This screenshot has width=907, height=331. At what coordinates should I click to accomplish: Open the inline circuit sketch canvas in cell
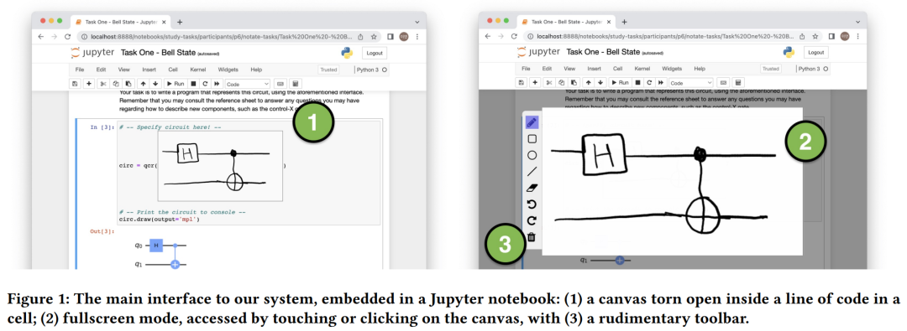pyautogui.click(x=220, y=166)
